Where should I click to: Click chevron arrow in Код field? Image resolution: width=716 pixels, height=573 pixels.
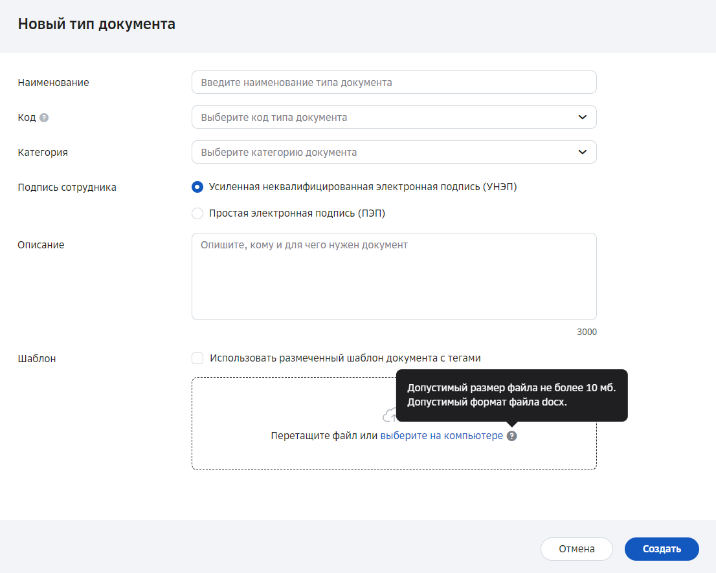(x=582, y=117)
